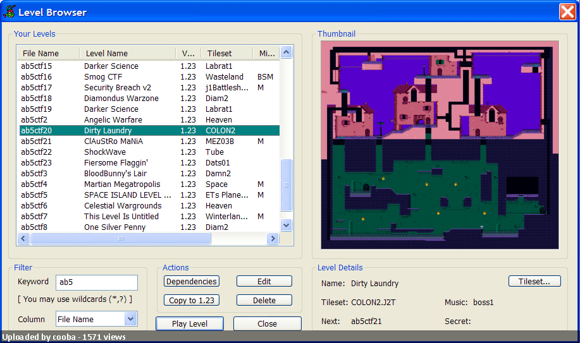Click the vertical scrollbar thumb in list
580x343 pixels.
(x=286, y=185)
